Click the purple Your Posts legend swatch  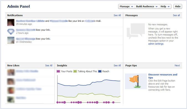pos(58,71)
